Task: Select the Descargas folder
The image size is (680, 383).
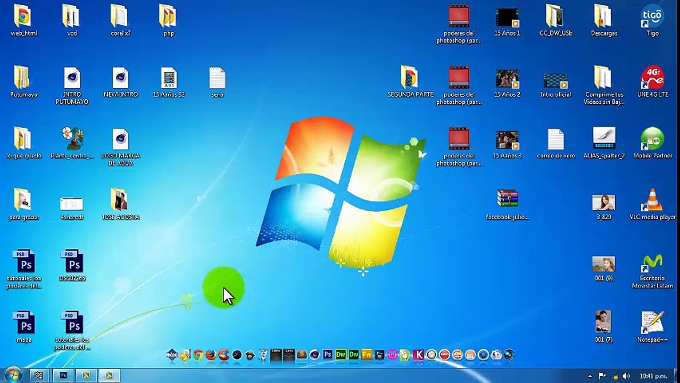Action: tap(604, 21)
